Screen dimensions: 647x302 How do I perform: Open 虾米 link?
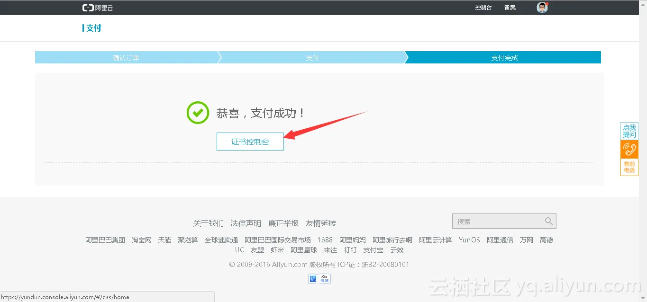[277, 250]
